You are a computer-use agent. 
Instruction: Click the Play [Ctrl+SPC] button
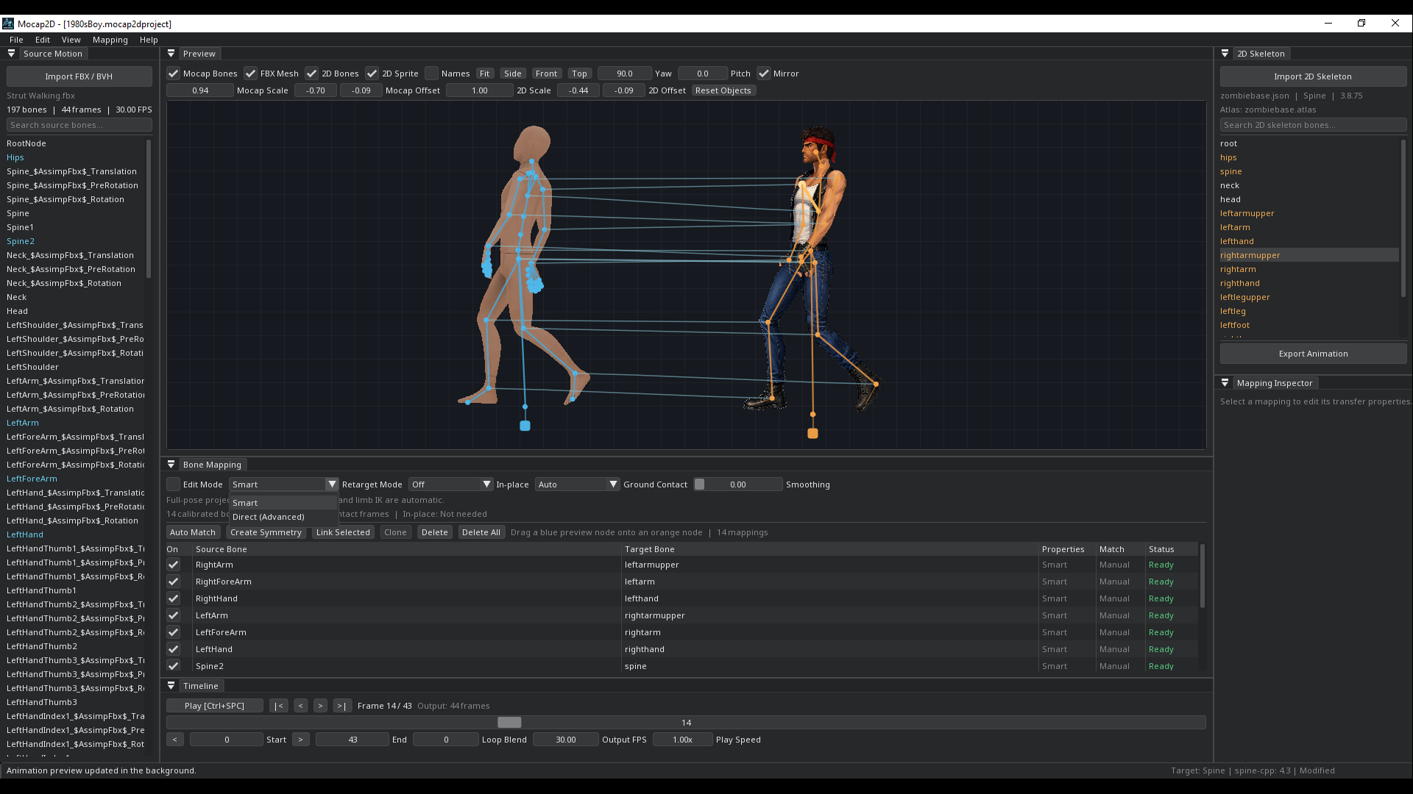pyautogui.click(x=215, y=706)
